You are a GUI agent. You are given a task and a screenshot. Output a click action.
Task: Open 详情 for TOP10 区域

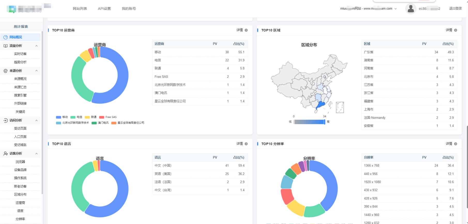click(449, 30)
